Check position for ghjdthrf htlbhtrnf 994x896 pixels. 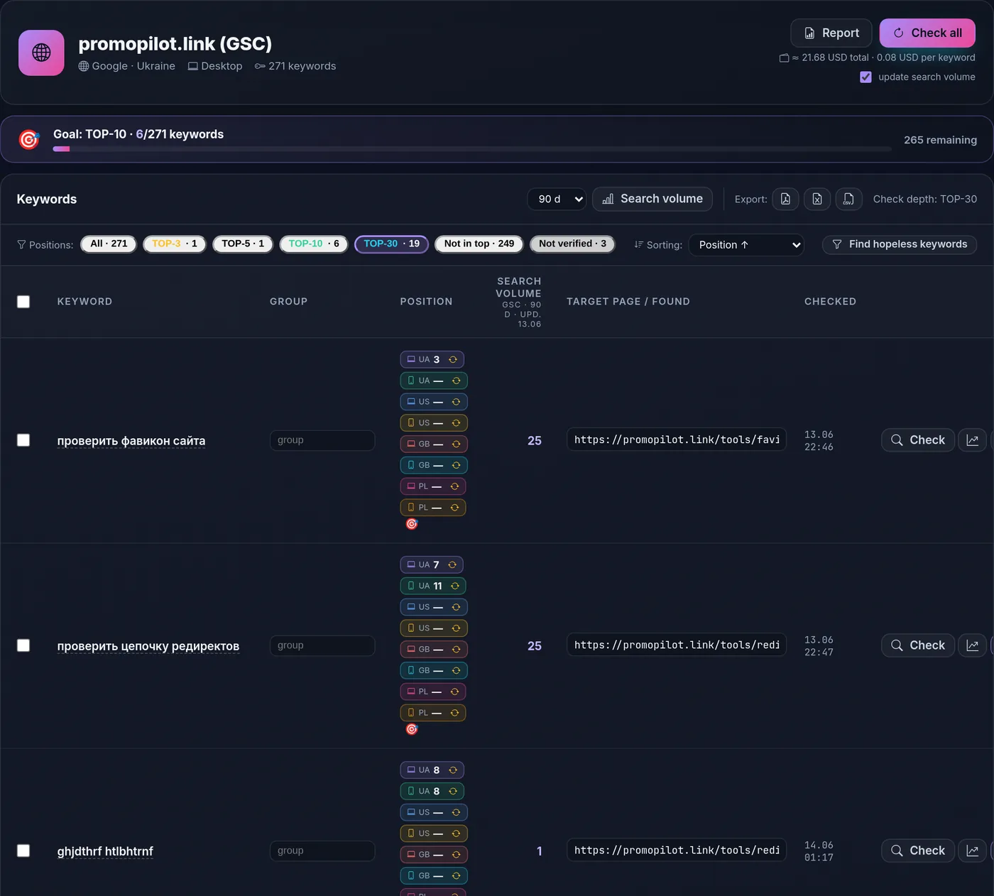click(918, 851)
